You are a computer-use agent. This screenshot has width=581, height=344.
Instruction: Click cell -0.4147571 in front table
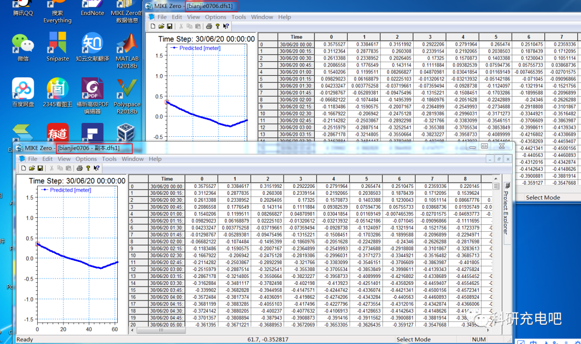click(301, 290)
